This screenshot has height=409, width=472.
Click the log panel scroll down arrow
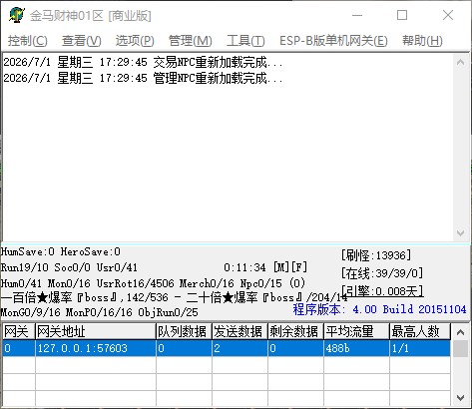tap(461, 232)
